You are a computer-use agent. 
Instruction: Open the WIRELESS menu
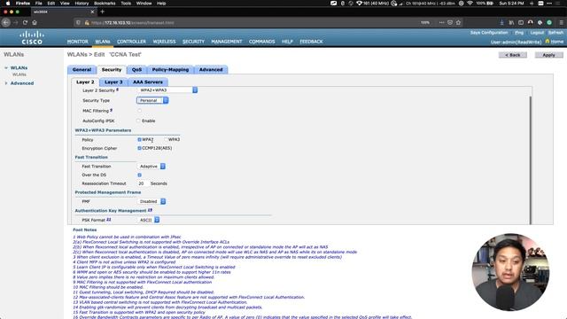[x=164, y=42]
